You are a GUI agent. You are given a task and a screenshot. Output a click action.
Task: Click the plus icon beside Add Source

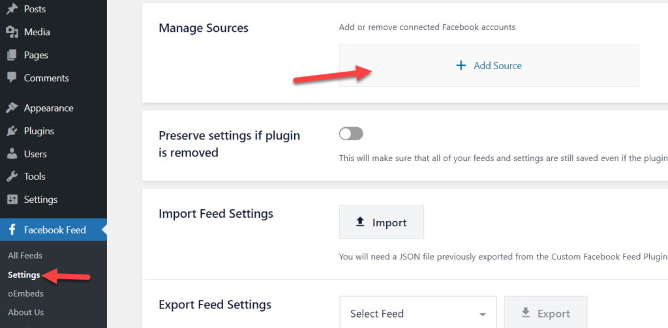click(x=461, y=66)
